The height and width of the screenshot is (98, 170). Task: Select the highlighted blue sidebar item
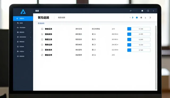point(23,18)
